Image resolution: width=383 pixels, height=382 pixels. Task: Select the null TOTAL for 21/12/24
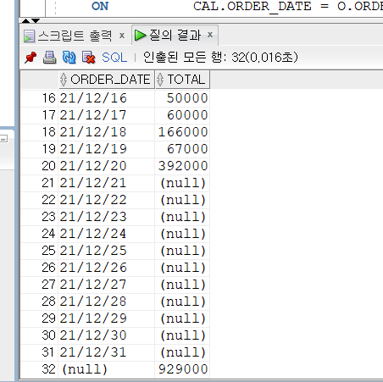182,234
